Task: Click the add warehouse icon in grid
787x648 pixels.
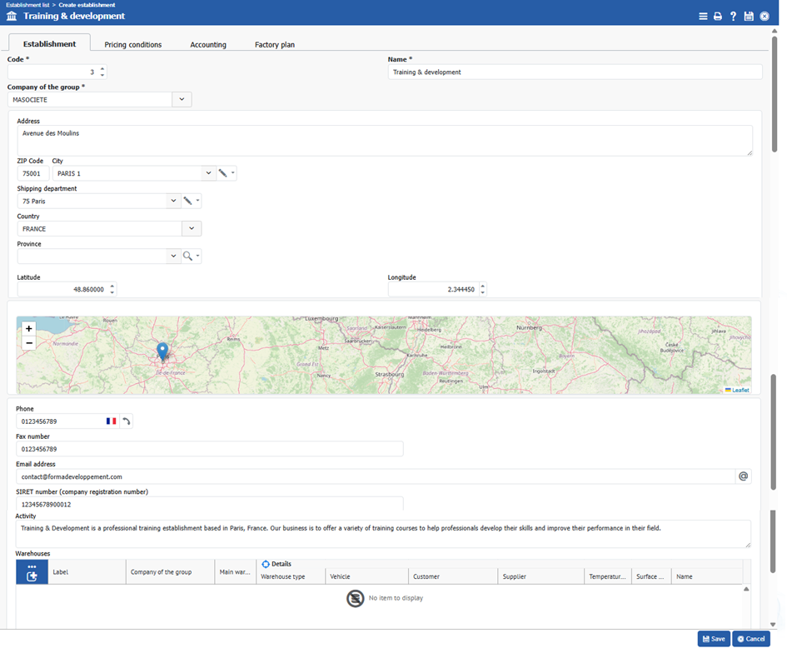Action: 32,576
